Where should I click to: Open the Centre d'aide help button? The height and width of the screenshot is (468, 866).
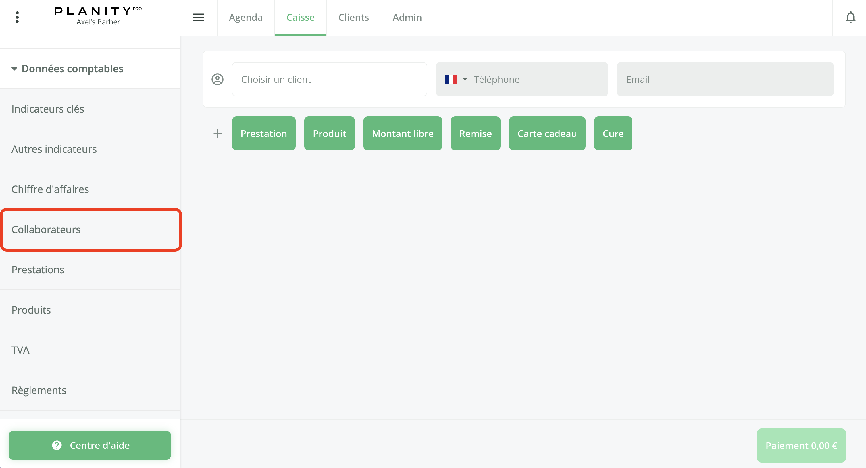point(90,445)
